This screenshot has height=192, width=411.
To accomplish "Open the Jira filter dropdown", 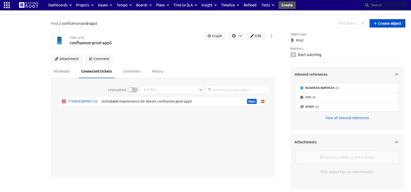I will pos(172,90).
